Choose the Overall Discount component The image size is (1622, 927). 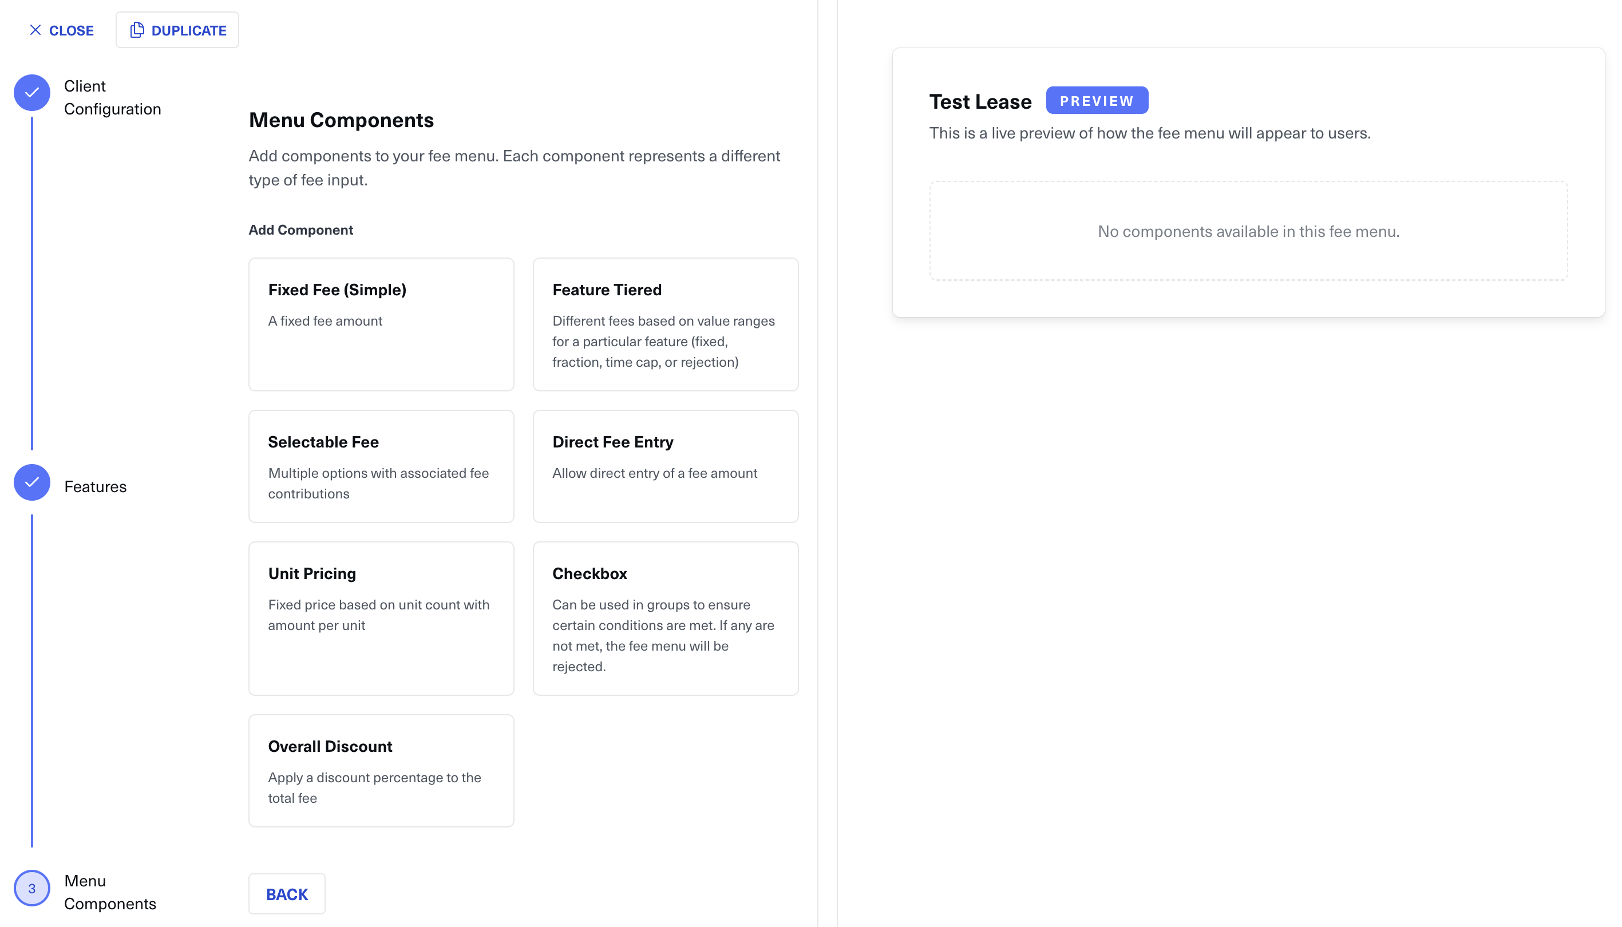tap(381, 770)
